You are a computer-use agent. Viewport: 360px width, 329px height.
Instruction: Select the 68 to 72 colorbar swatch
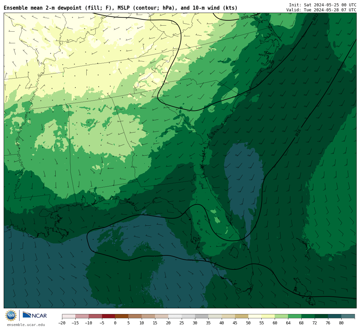point(308,316)
